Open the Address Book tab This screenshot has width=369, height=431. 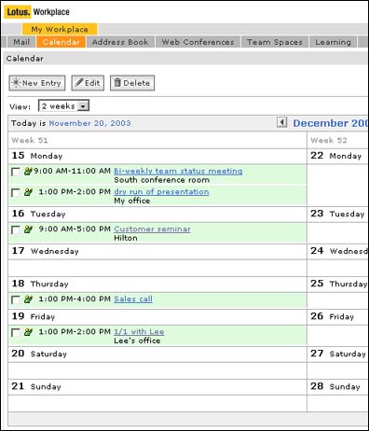coord(120,42)
